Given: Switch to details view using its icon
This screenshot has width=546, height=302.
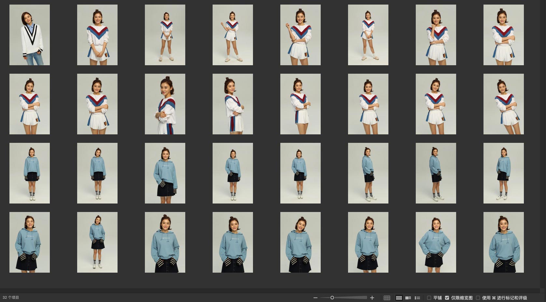Looking at the screenshot, I should [408, 298].
